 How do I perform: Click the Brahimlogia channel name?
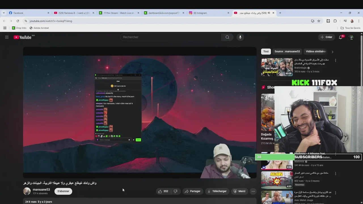[x=301, y=68]
